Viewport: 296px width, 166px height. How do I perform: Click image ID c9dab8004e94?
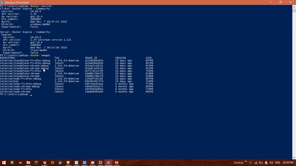(94, 92)
